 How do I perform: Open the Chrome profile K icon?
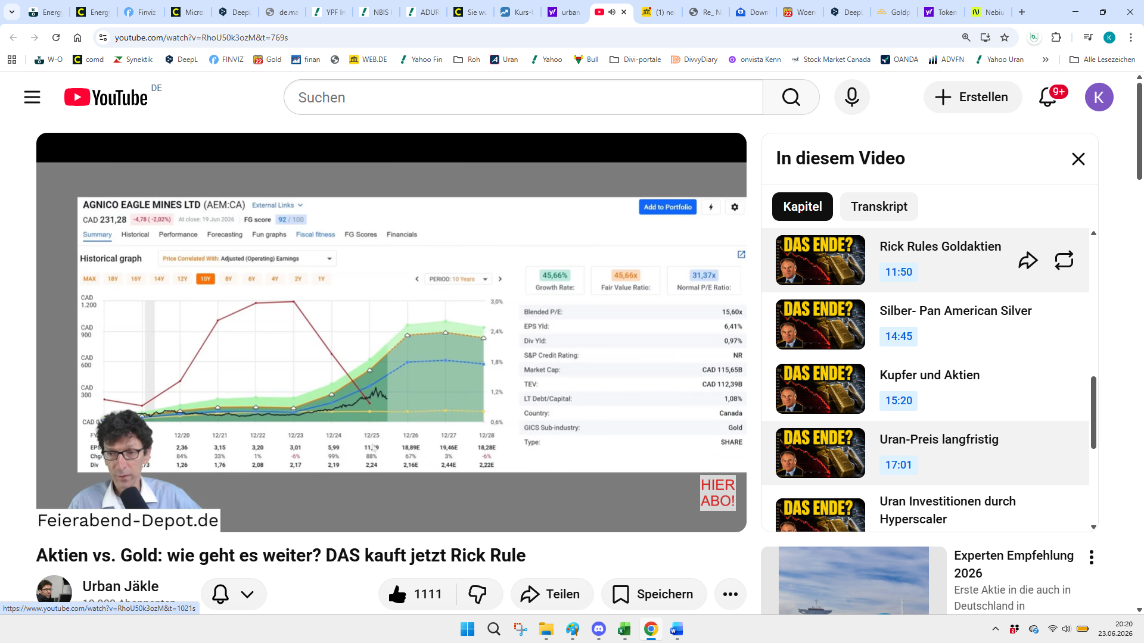1109,38
